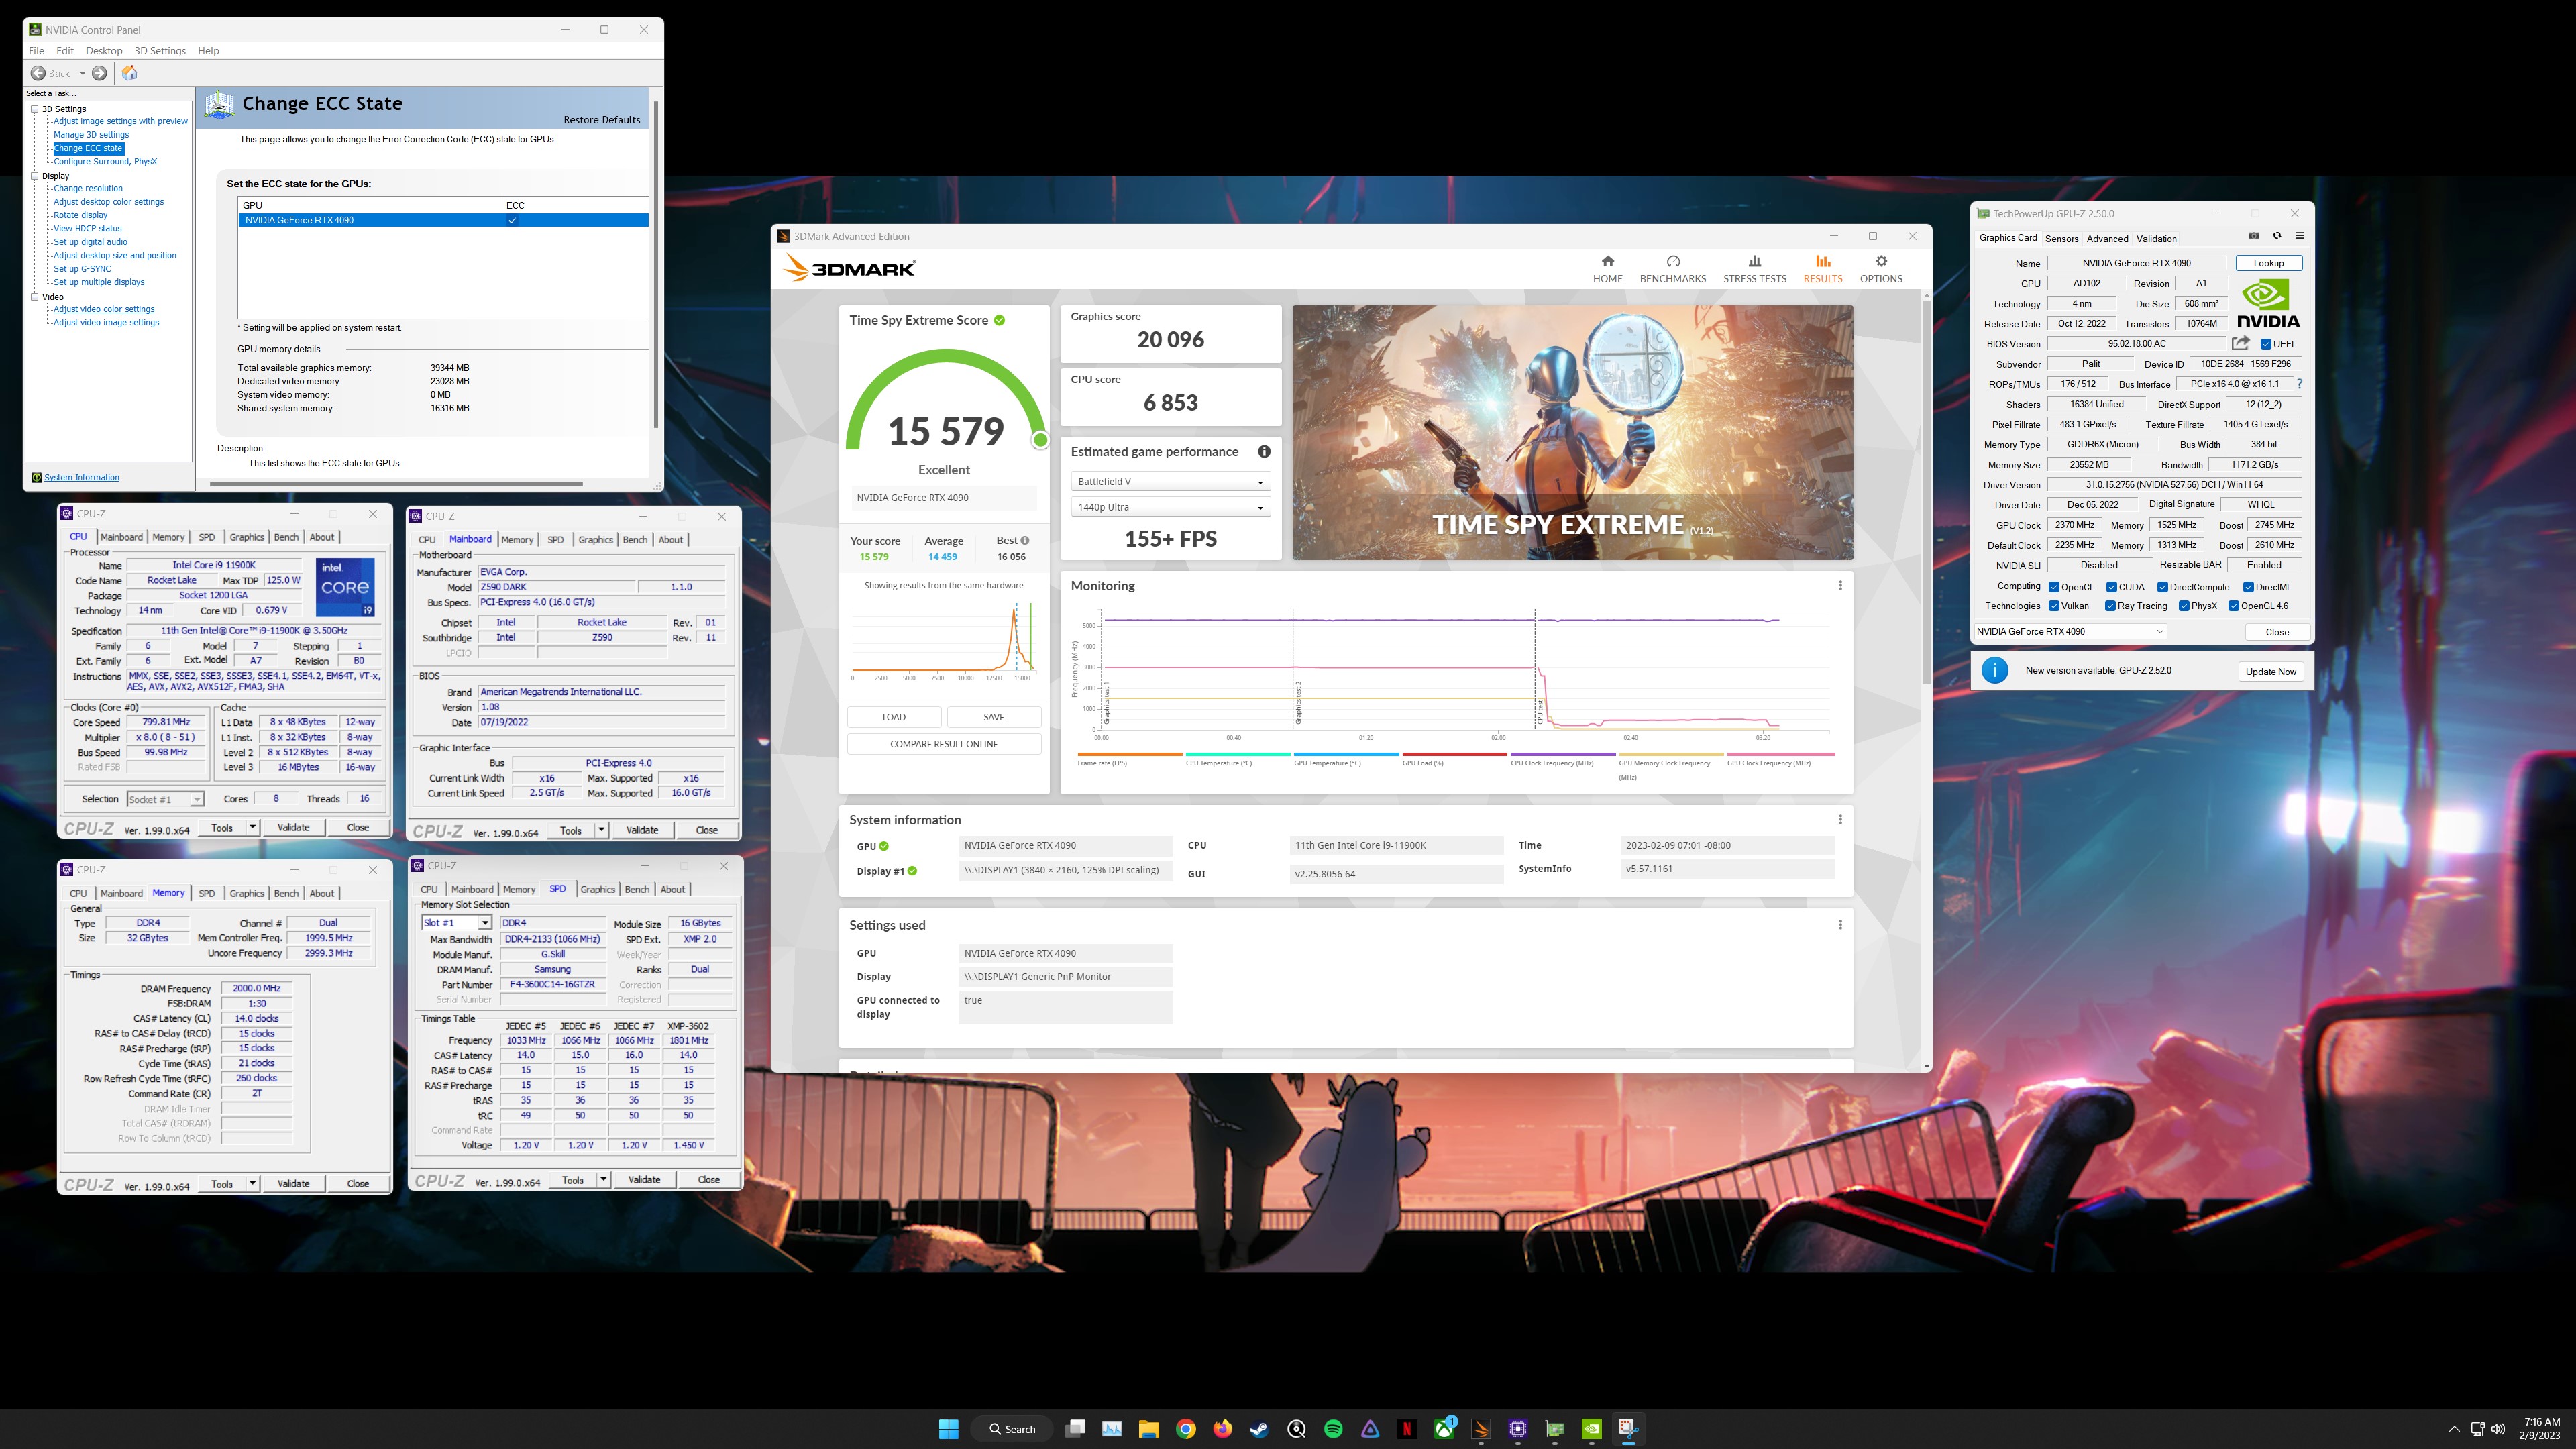Open the 3DMark STRESS TESTS section
The height and width of the screenshot is (1449, 2576).
[1754, 269]
